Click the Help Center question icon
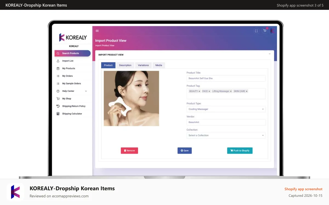The width and height of the screenshot is (329, 205). click(58, 91)
